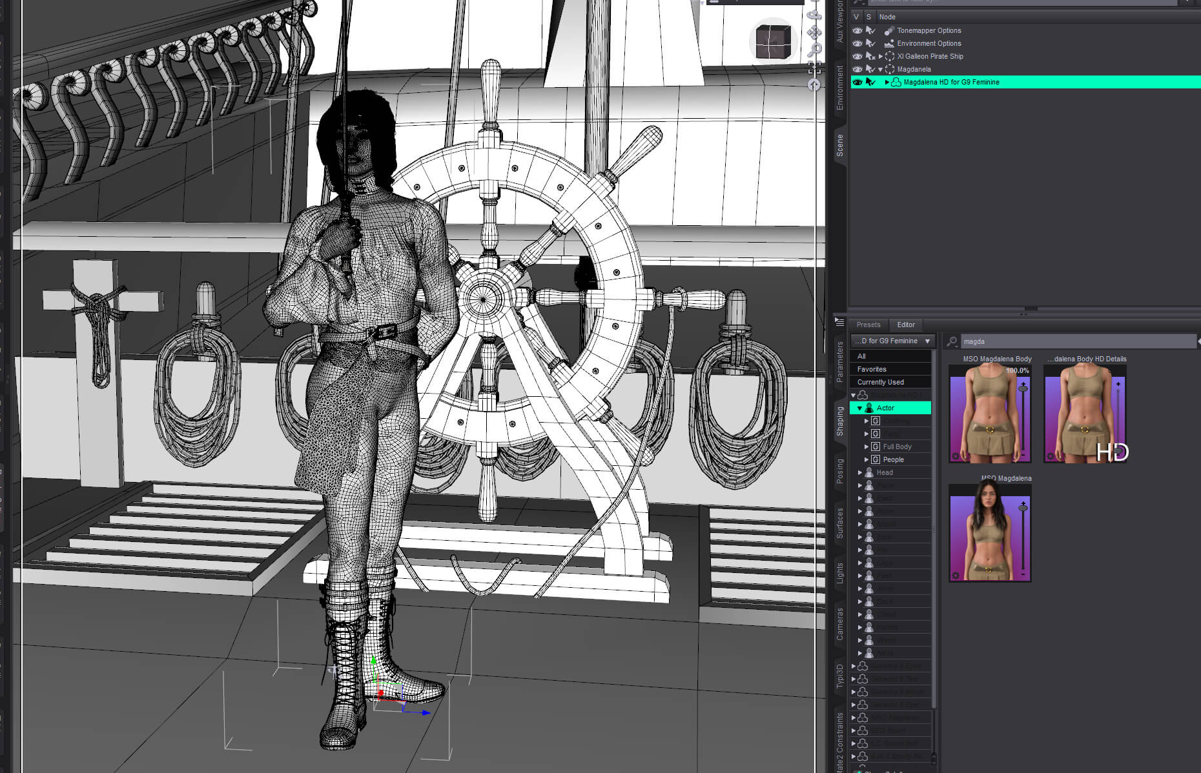Hide Magdalena HD for G9 Feminine

click(857, 82)
